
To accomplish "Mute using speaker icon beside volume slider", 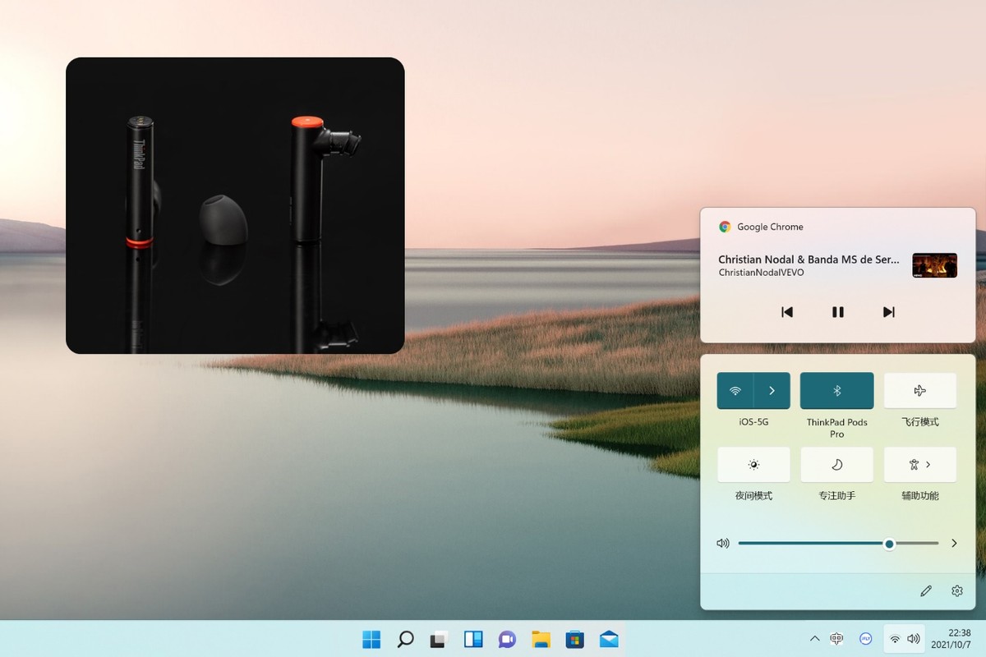I will (723, 544).
